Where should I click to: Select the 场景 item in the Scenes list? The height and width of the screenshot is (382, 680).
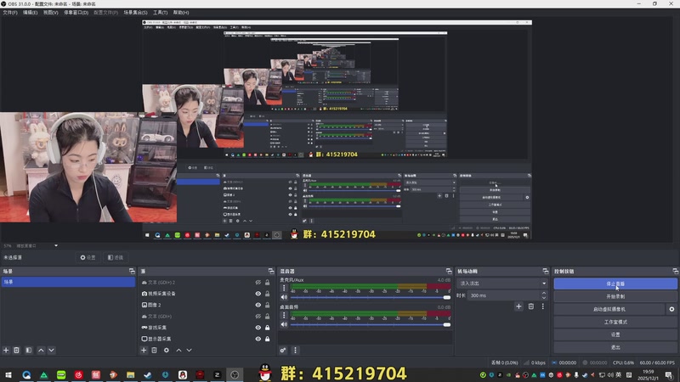68,282
